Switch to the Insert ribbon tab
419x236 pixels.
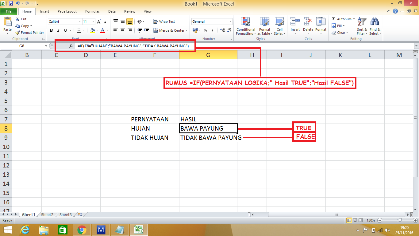tap(44, 11)
